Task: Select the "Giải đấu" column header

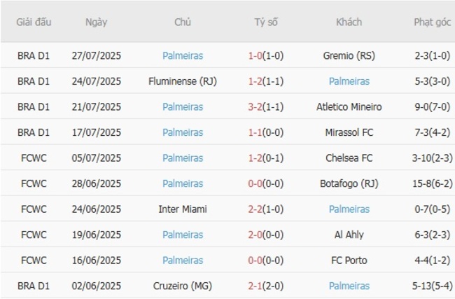Action: (34, 22)
